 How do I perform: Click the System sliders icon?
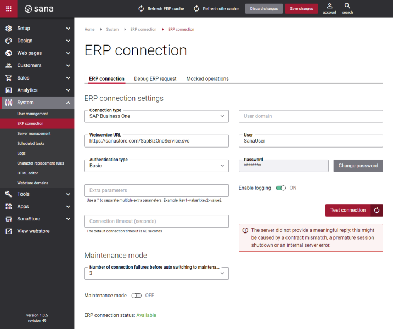pyautogui.click(x=9, y=103)
